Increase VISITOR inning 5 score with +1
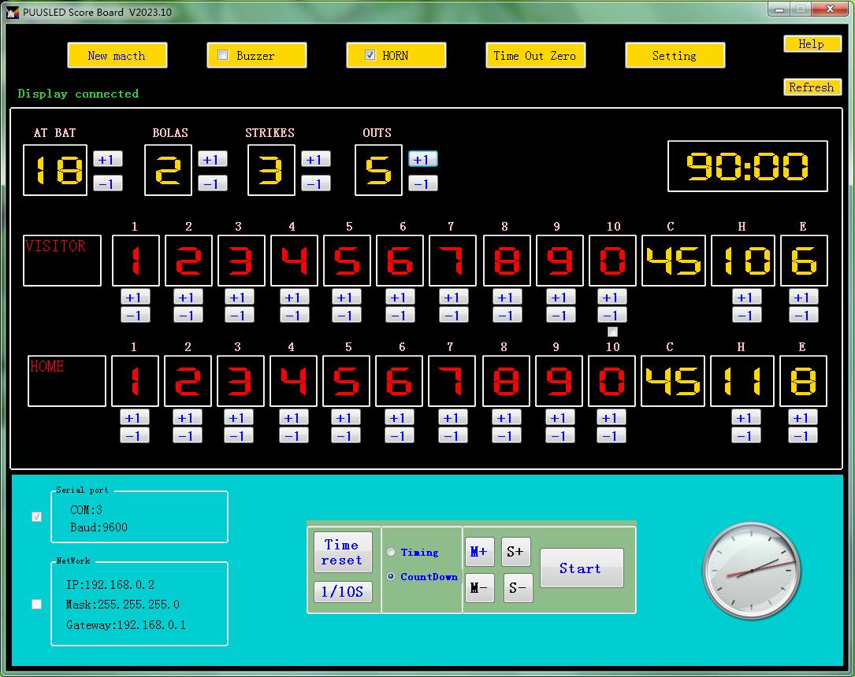855x677 pixels. [x=347, y=297]
